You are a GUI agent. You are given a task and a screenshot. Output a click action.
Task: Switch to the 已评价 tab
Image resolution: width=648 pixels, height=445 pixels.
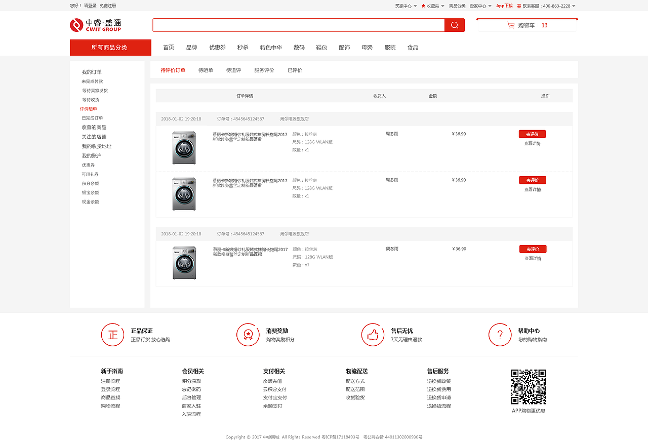(295, 70)
